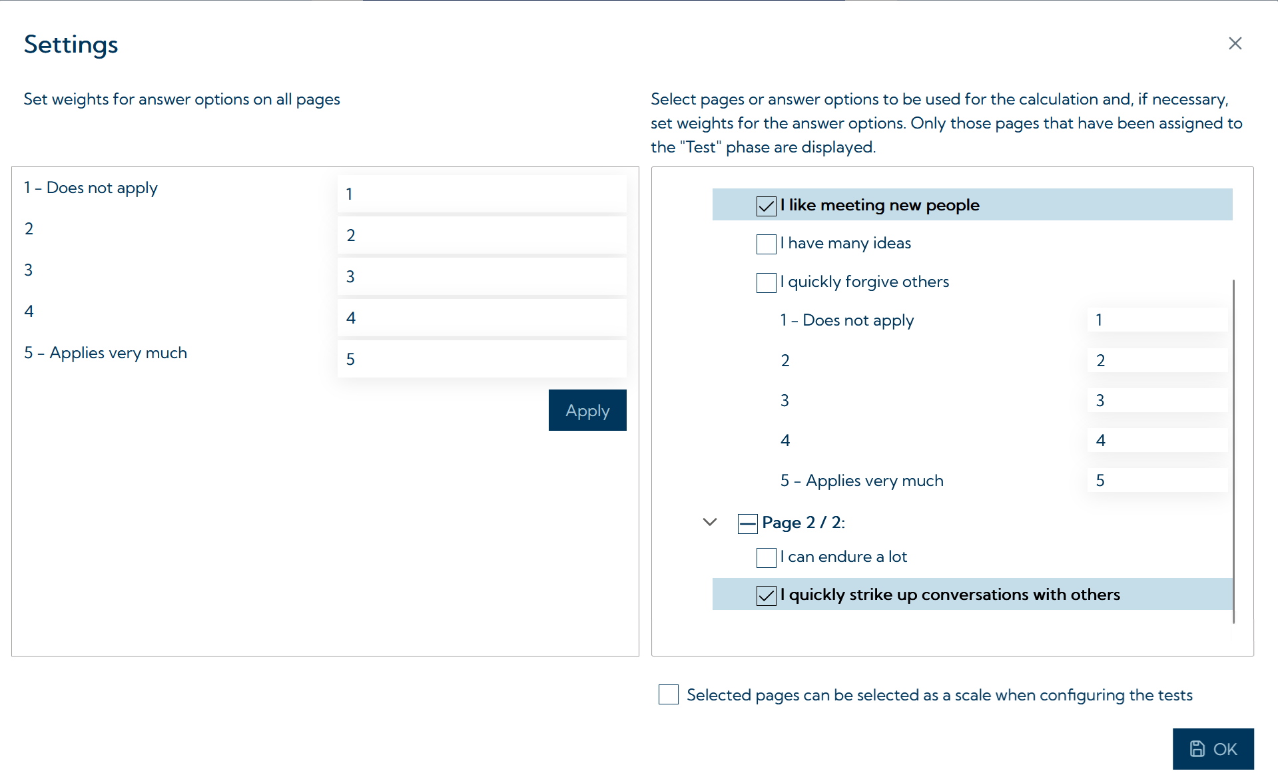Toggle 'Selected pages can be selected as a scale'
The image size is (1278, 775).
[668, 694]
